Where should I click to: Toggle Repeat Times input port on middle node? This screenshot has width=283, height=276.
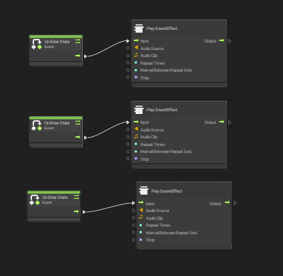click(128, 144)
